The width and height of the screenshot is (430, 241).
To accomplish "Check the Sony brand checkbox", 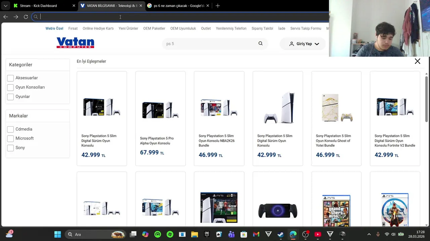I will [x=10, y=148].
